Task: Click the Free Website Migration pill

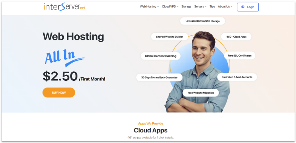Action: coord(201,93)
